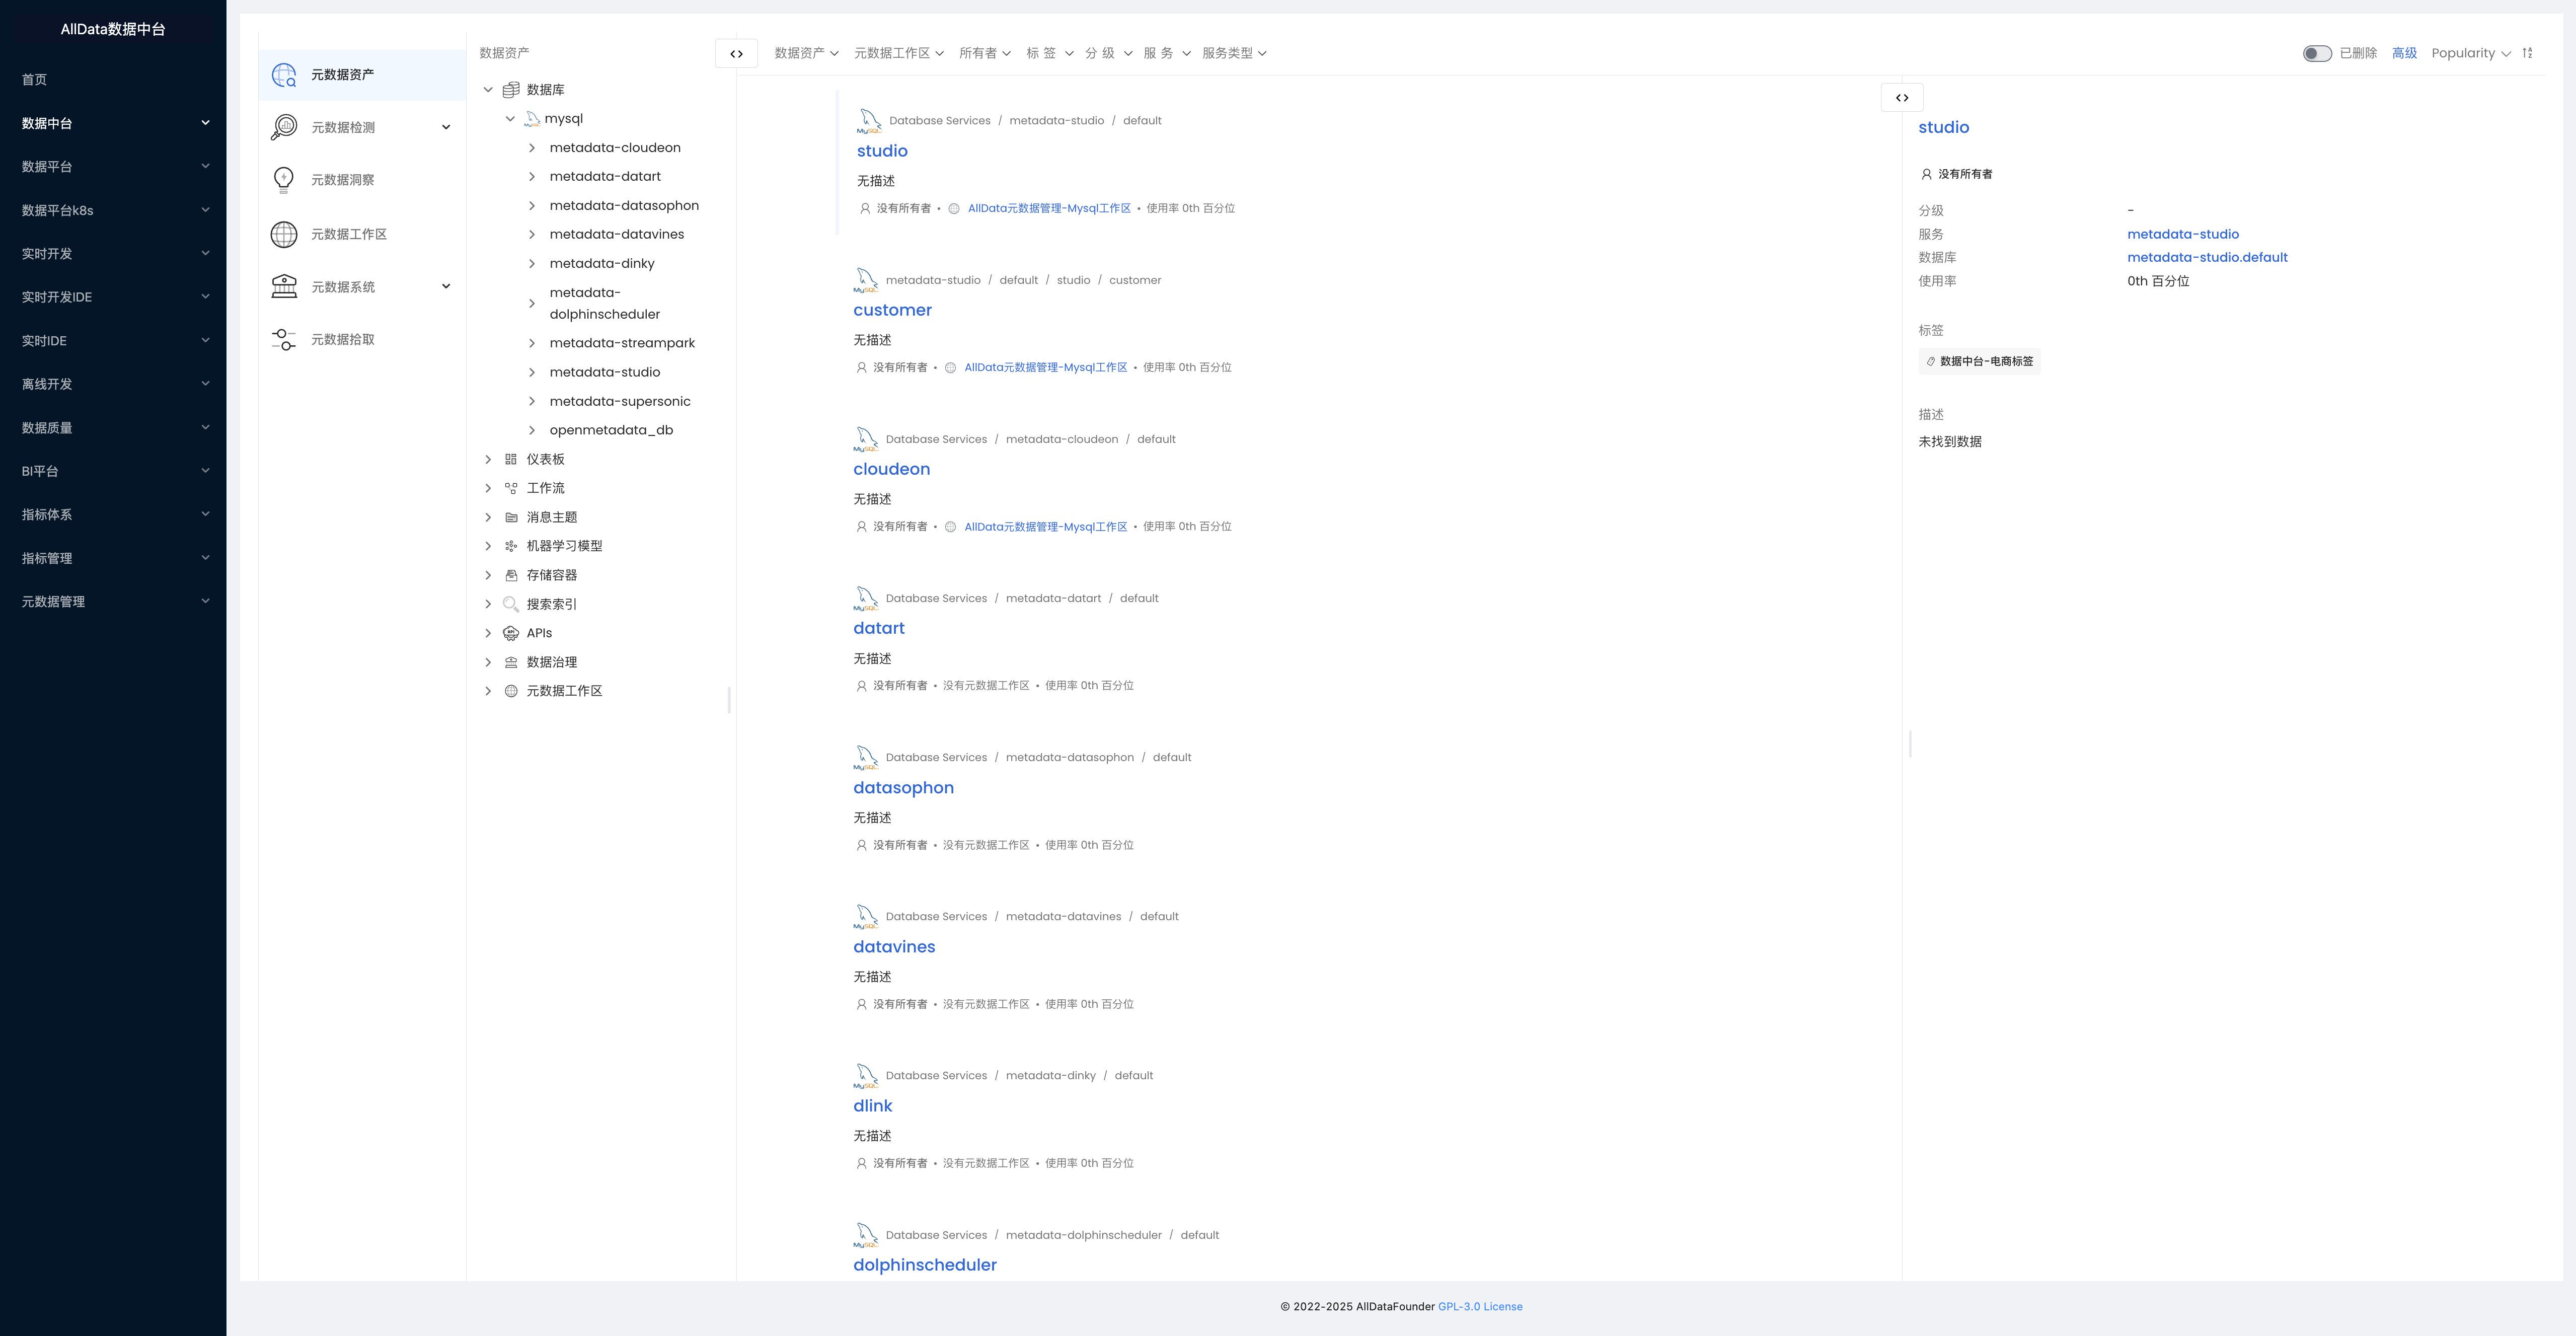Expand 实时开发 sidebar menu
Image resolution: width=2576 pixels, height=1336 pixels.
pos(113,254)
